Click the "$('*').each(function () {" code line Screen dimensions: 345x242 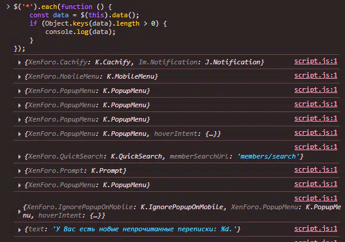pos(63,7)
